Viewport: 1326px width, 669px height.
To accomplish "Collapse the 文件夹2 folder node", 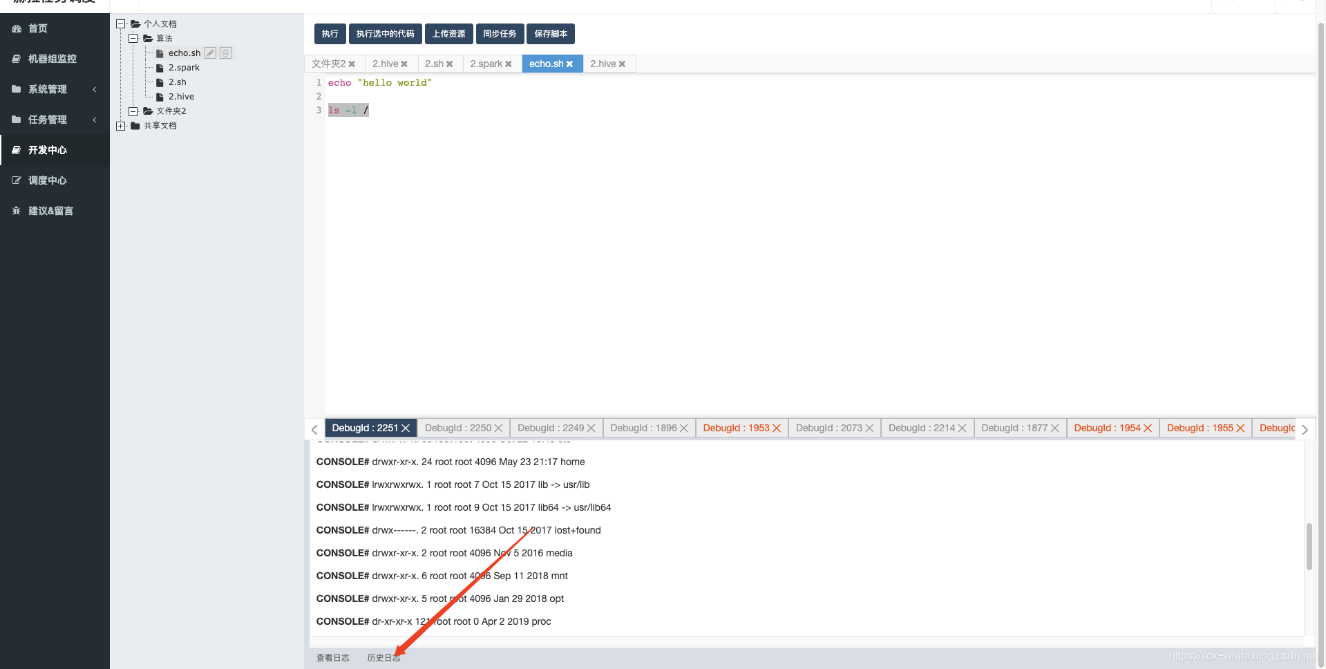I will pyautogui.click(x=133, y=111).
